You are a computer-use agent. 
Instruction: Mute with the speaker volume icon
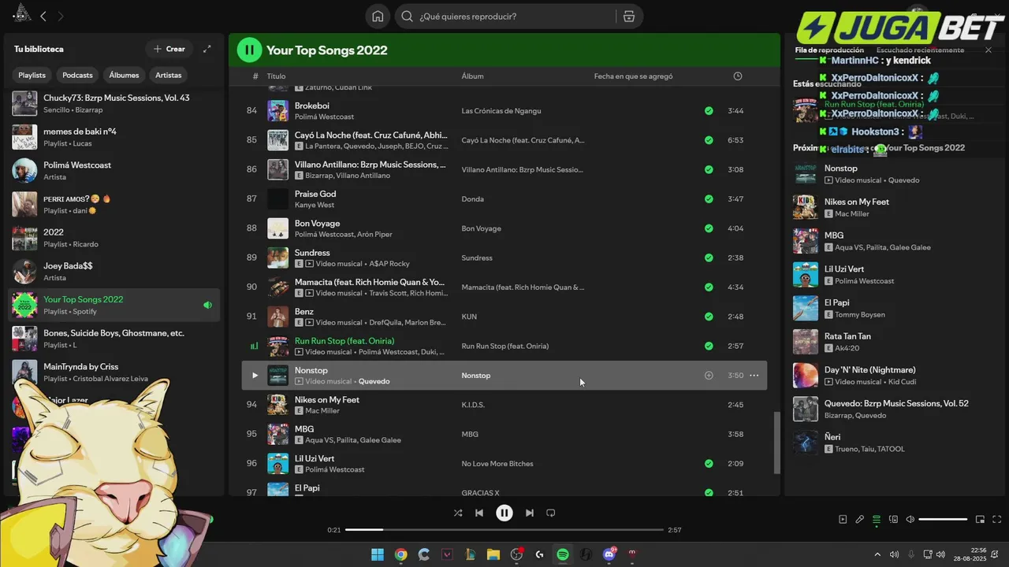910,519
